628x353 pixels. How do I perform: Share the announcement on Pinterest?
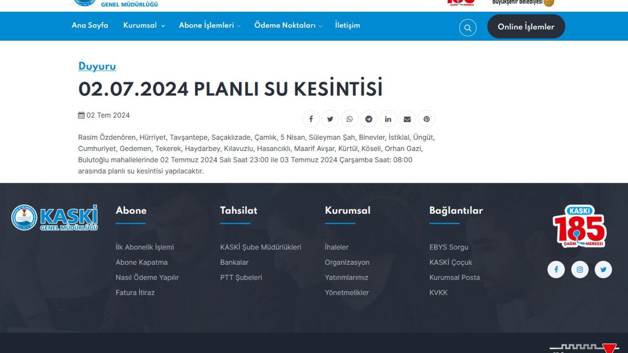(x=426, y=119)
